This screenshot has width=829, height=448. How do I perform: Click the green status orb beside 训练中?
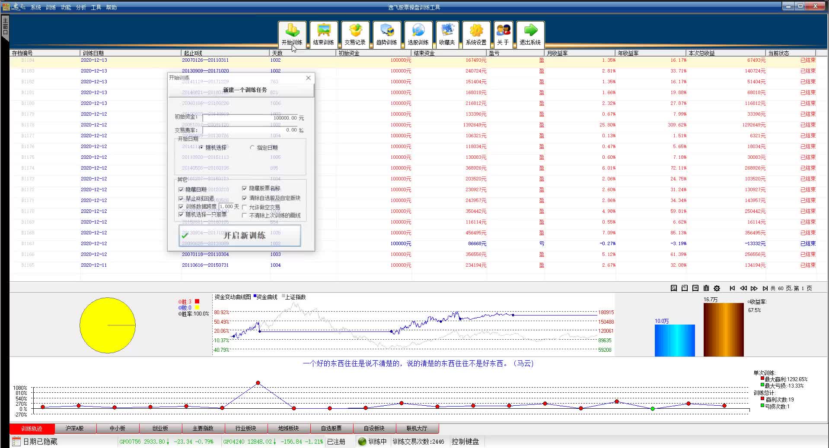click(x=362, y=442)
